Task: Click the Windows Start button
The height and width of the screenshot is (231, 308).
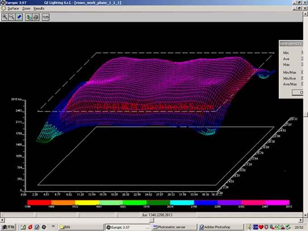Action: coord(8,227)
